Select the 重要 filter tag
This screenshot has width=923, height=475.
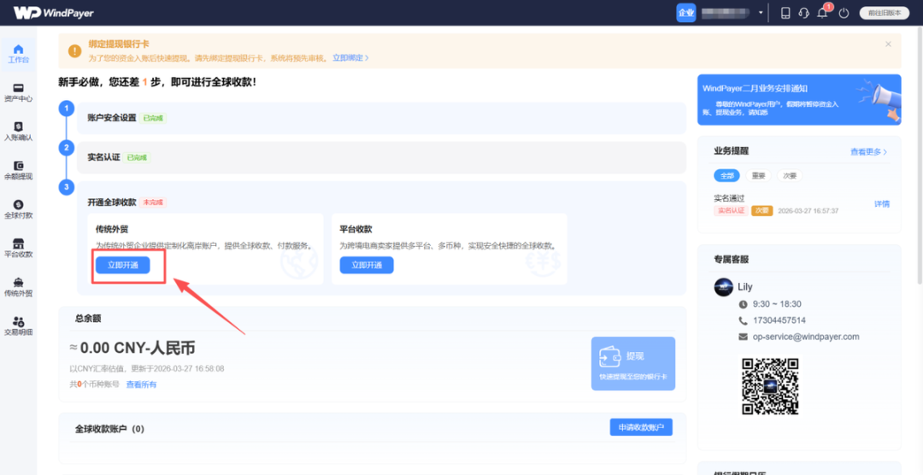coord(757,175)
